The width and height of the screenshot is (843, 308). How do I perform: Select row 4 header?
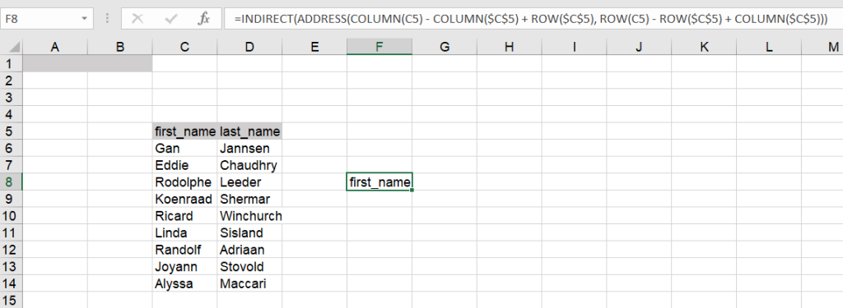click(11, 114)
